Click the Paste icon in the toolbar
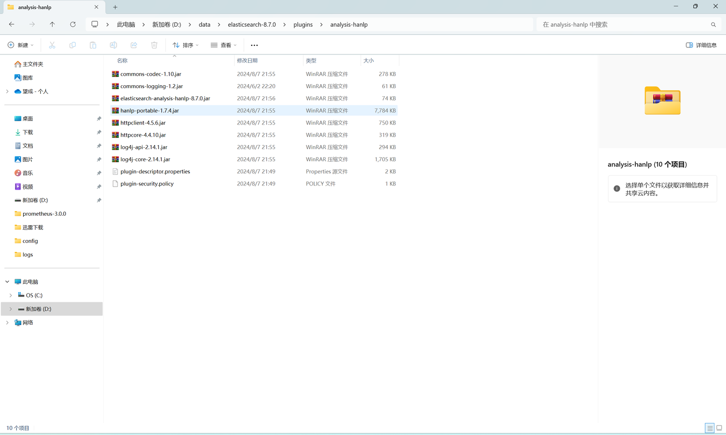This screenshot has width=726, height=435. (93, 45)
